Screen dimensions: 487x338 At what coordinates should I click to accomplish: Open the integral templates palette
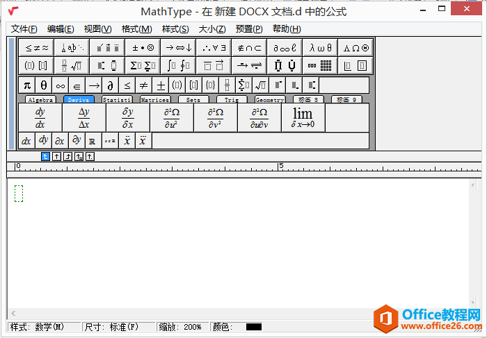pyautogui.click(x=178, y=65)
